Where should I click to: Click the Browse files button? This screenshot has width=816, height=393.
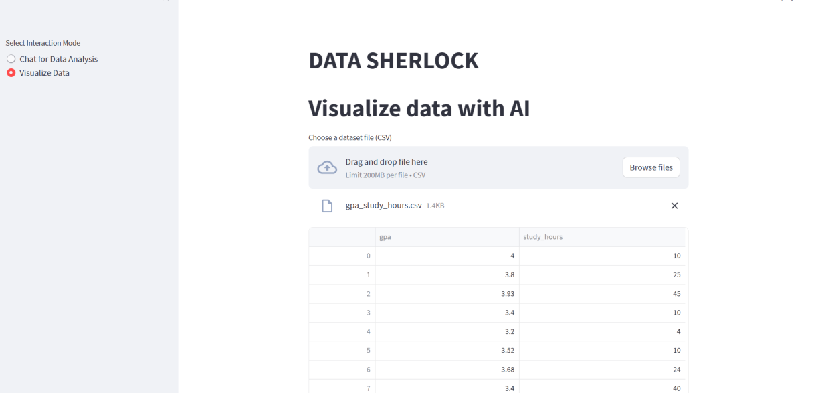(x=651, y=167)
